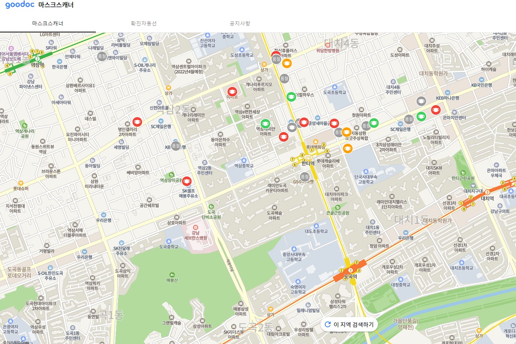Click the 단국사대부속고등학교 label
516x344 pixels.
click(366, 179)
